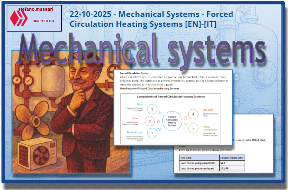Screen dimensions: 288x190
Task: Click the white expansion tank in the illustration
Action: [53, 81]
